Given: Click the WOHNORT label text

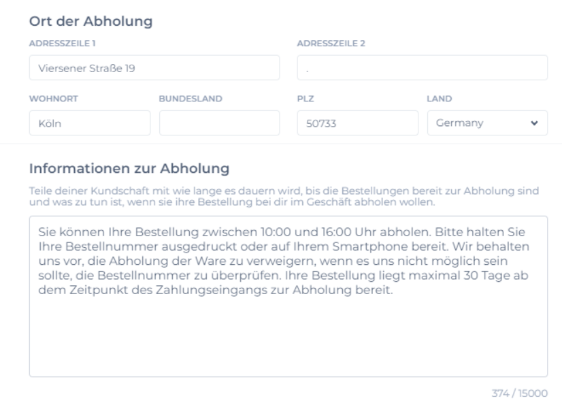Looking at the screenshot, I should coord(53,99).
